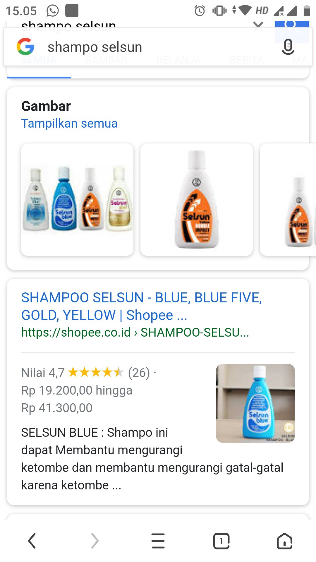Open the browser hamburger menu

(158, 541)
